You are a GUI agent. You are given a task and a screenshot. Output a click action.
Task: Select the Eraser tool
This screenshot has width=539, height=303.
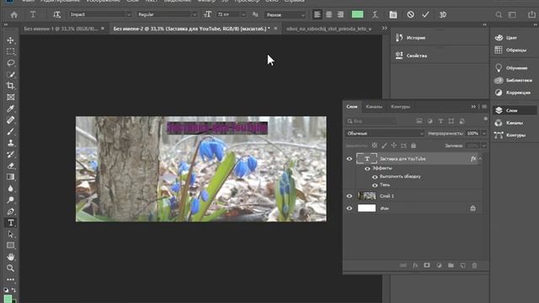[x=10, y=166]
